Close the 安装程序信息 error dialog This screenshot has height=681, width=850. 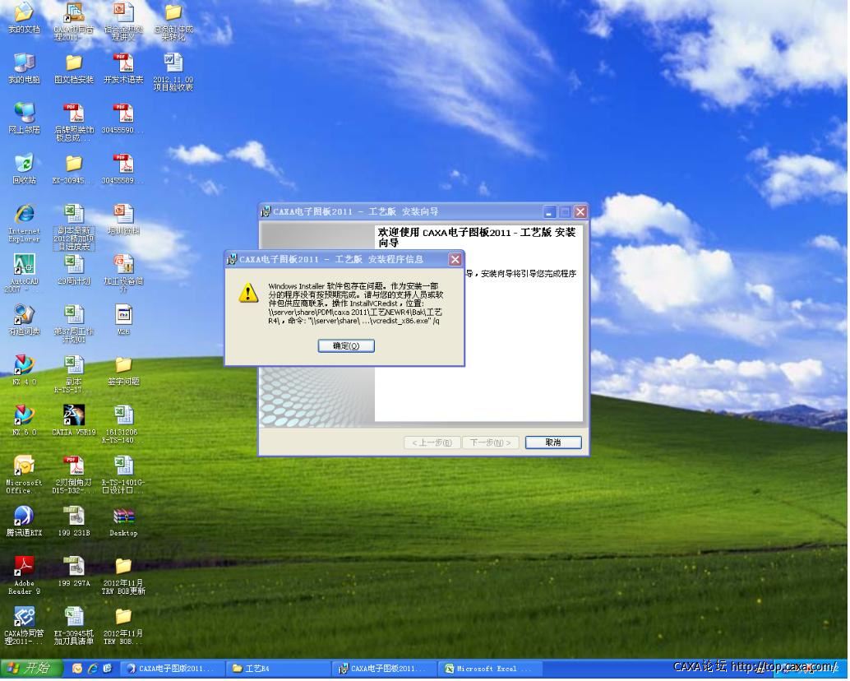click(455, 260)
